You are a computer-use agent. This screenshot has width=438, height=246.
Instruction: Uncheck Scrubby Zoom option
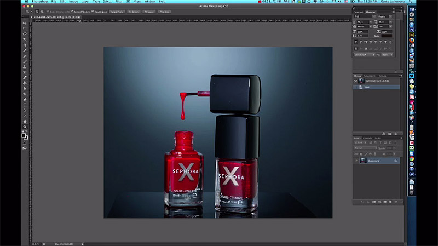(93, 12)
